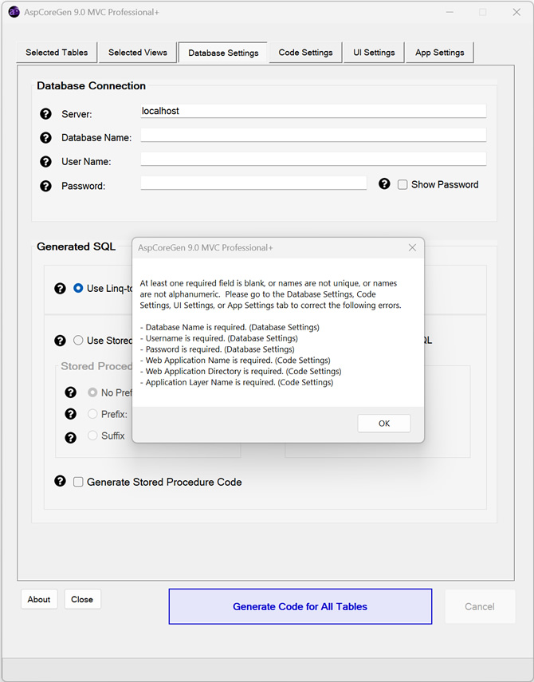534x682 pixels.
Task: Open help icon beside Show Password
Action: coord(384,184)
